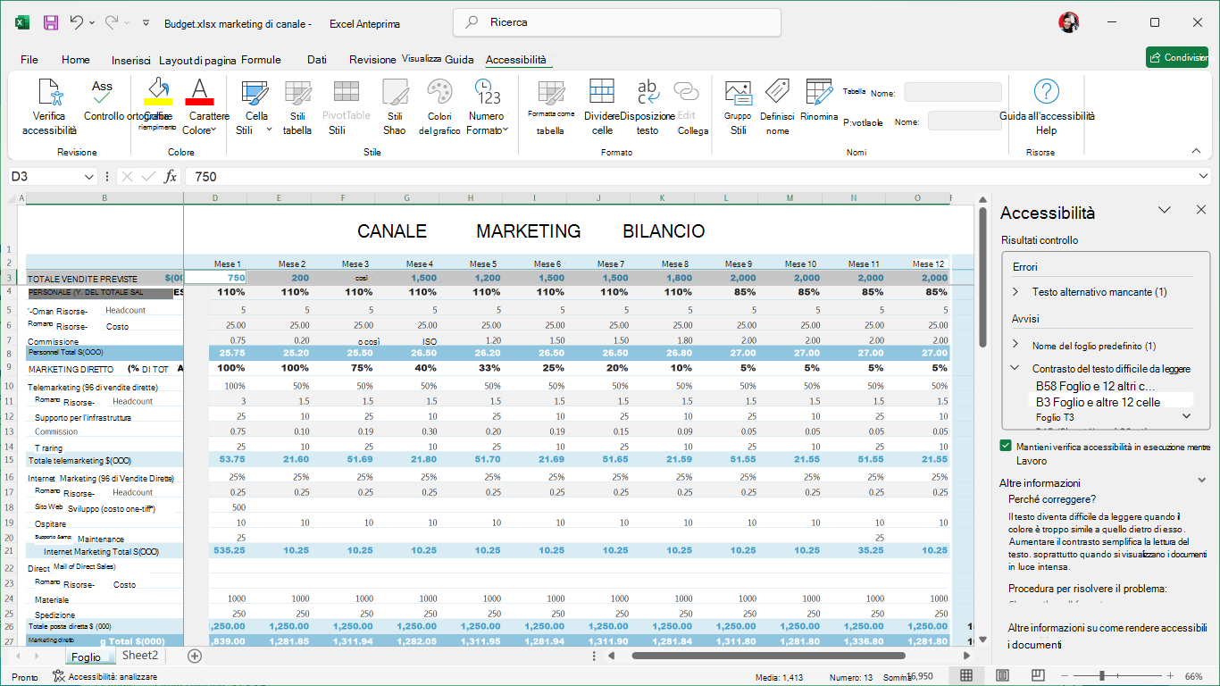Viewport: 1220px width, 686px height.
Task: Switch to the Sheet2 worksheet tab
Action: [140, 656]
